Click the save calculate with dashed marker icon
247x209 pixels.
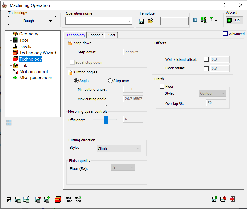[27, 199]
